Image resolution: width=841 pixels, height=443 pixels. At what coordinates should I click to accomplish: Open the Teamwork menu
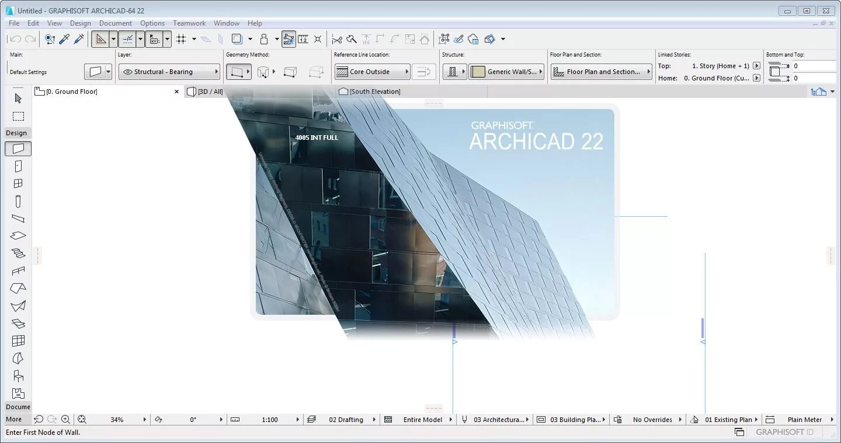[189, 23]
